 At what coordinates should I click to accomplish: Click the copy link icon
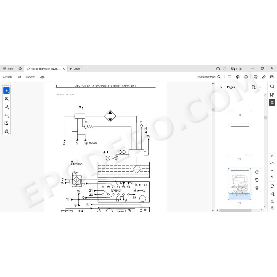point(264,77)
